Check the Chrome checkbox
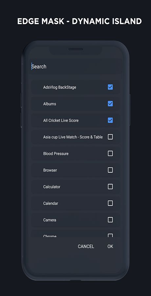 tap(110, 235)
